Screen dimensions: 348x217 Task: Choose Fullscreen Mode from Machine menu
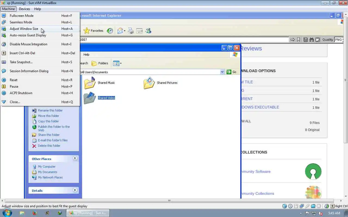[x=40, y=16]
